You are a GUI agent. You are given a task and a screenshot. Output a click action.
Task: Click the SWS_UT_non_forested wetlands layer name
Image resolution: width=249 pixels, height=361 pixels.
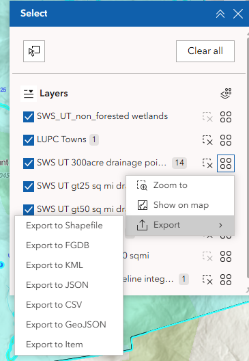click(x=102, y=116)
